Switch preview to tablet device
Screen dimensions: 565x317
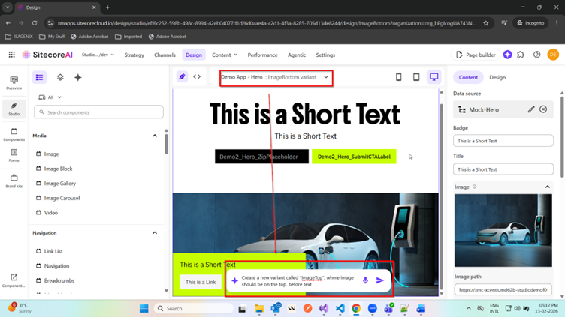point(416,77)
